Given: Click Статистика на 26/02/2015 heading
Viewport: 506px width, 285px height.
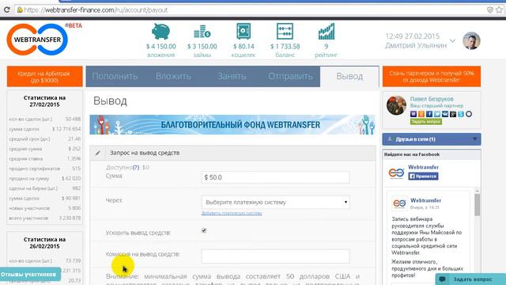Looking at the screenshot, I should (x=44, y=243).
